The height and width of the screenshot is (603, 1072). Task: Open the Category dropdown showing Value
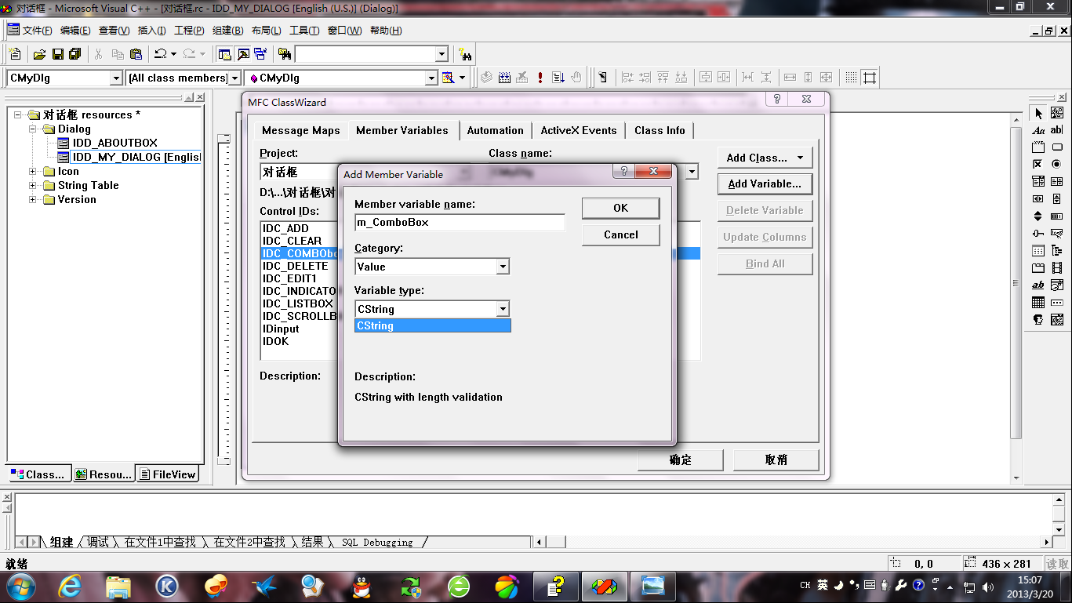502,267
